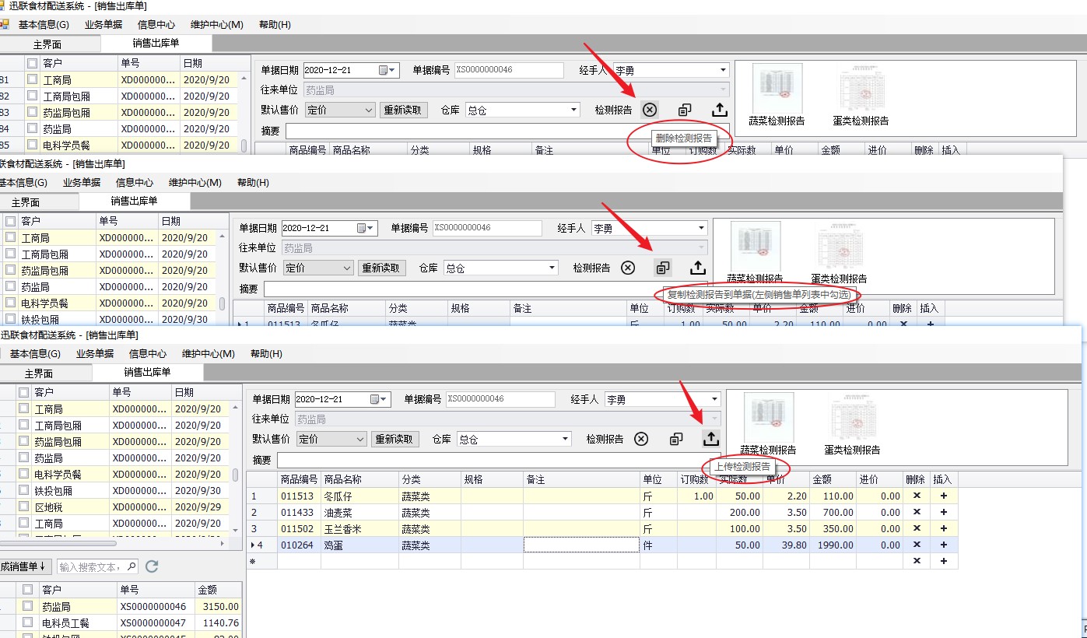Viewport: 1087px width, 638px height.
Task: Click delete report circle-X icon in middle window
Action: [628, 268]
